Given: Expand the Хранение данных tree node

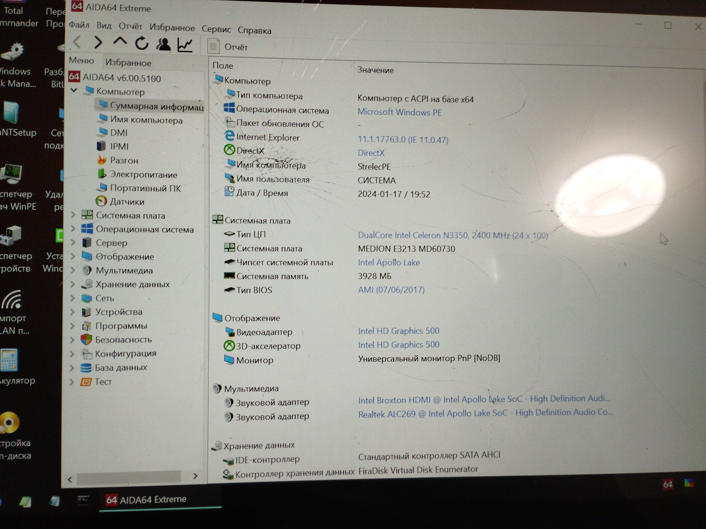Looking at the screenshot, I should pyautogui.click(x=73, y=284).
